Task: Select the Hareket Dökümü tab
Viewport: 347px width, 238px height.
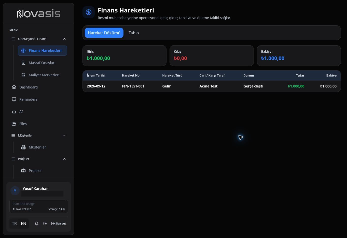Action: [x=104, y=33]
